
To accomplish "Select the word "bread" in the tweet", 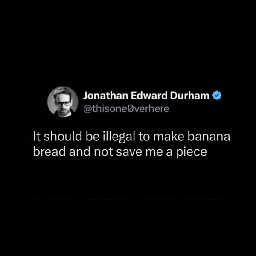I will point(49,151).
